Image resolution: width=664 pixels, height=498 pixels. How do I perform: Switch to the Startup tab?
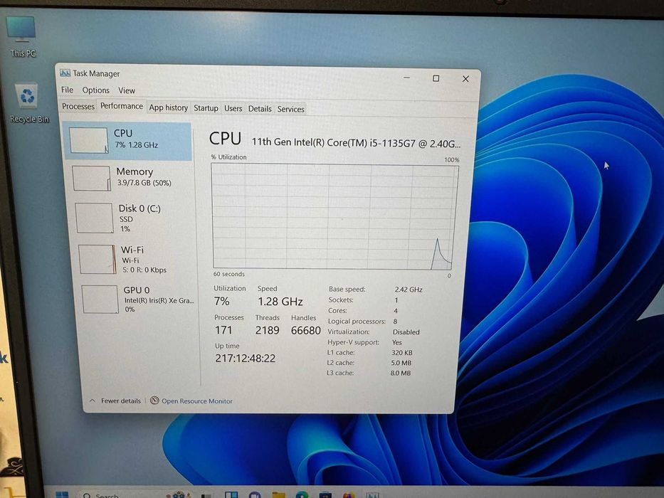206,108
